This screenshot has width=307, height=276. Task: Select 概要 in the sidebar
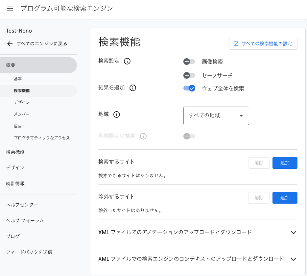click(x=38, y=65)
